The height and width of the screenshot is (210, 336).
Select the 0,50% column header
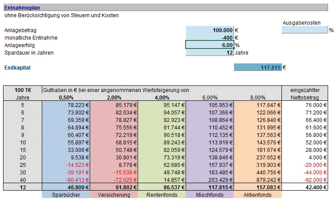[x=66, y=98]
